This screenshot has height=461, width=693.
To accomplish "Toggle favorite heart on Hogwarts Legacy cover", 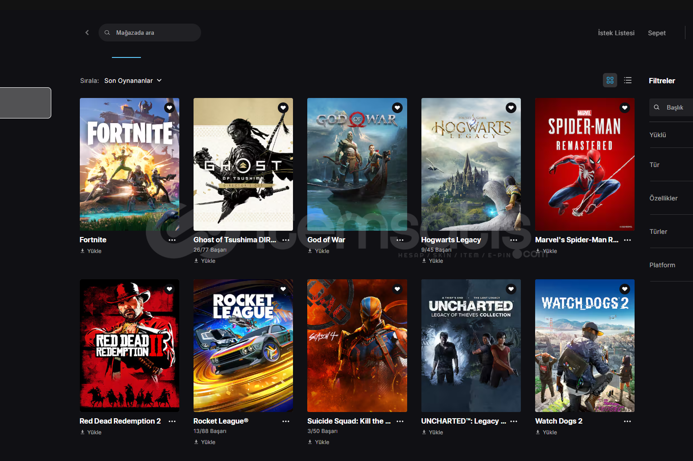I will (x=511, y=108).
